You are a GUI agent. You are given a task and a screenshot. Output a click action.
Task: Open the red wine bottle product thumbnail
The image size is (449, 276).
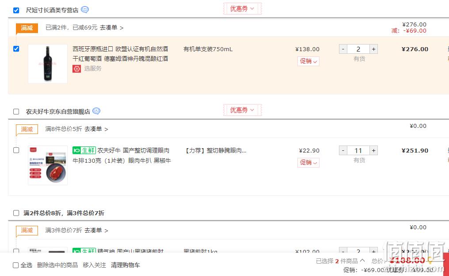pyautogui.click(x=48, y=64)
